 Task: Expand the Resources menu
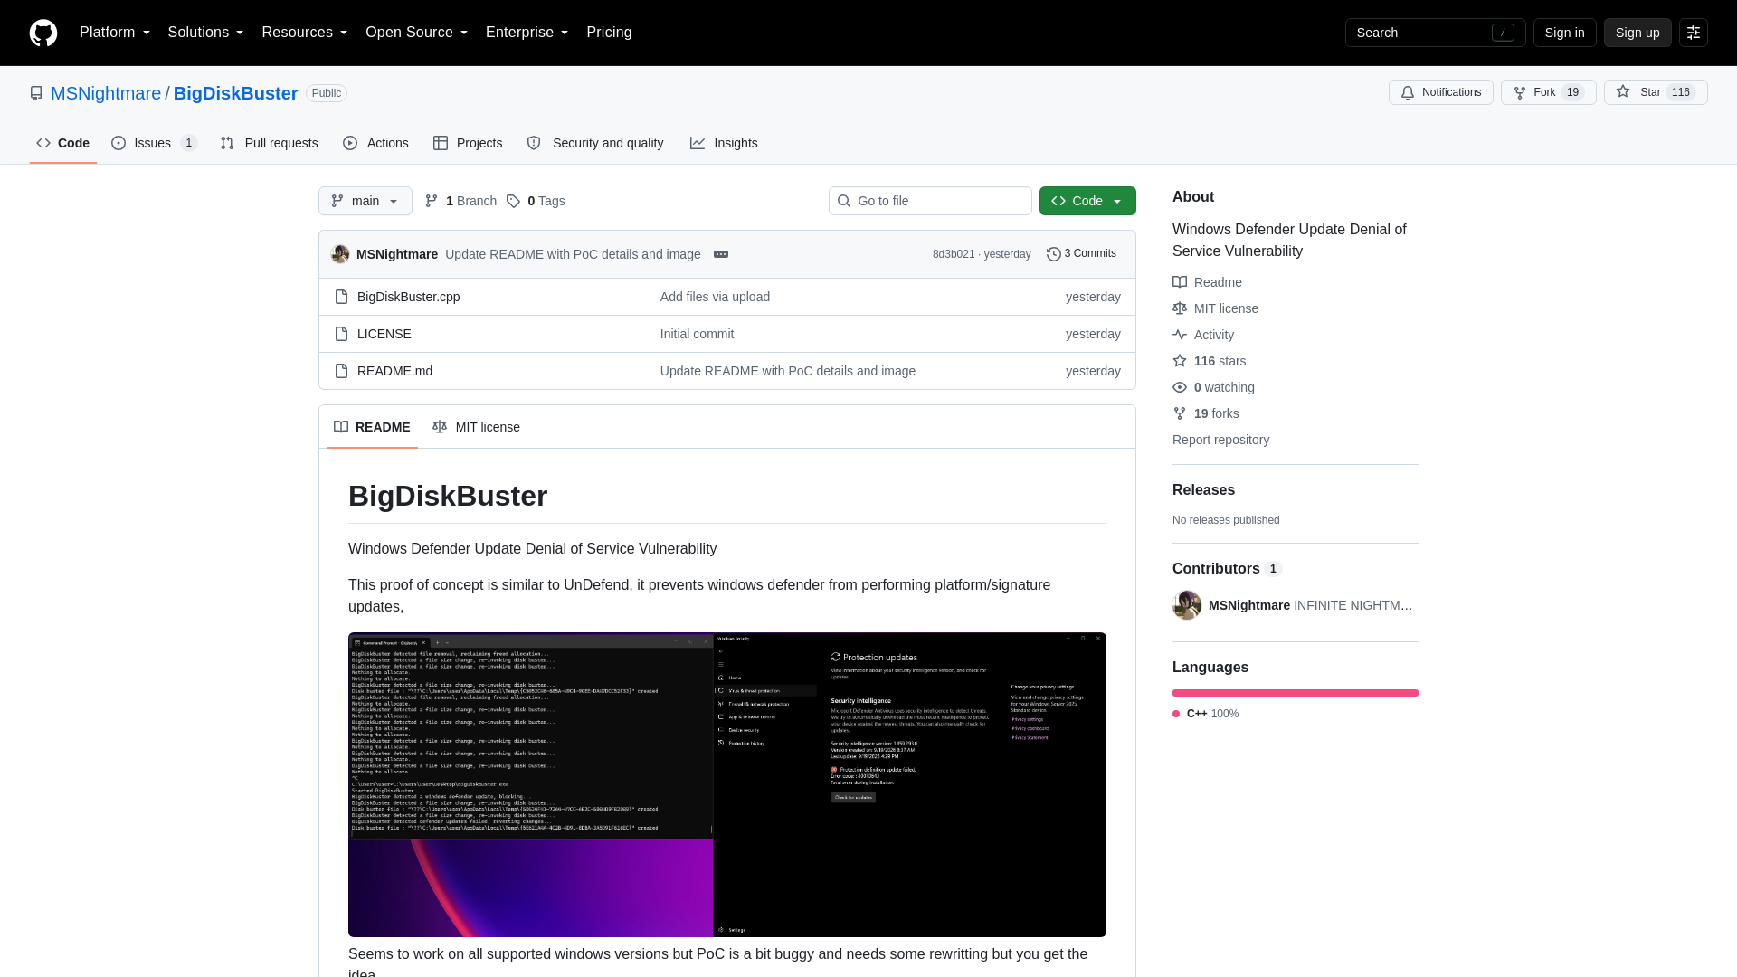coord(304,33)
